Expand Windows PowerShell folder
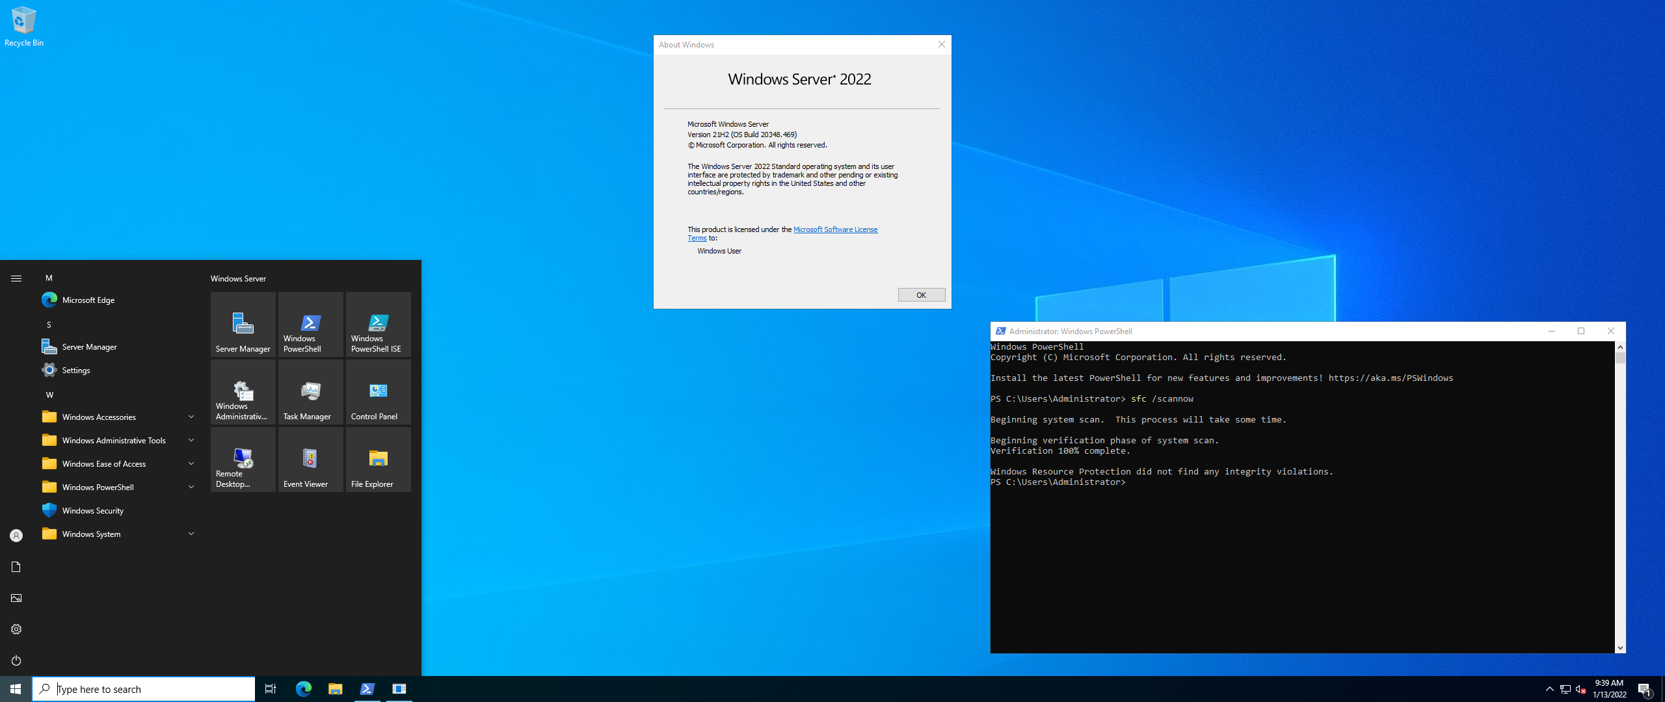Screen dimensions: 1665x702 (x=118, y=487)
